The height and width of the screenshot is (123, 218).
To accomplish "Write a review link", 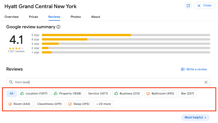I will click(x=194, y=69).
